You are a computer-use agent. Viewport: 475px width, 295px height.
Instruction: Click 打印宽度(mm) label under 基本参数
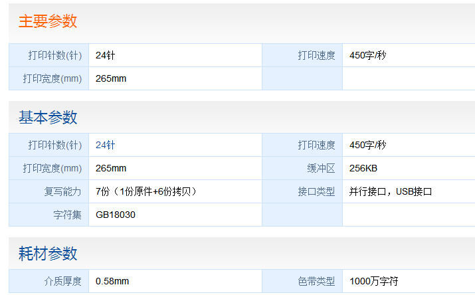tap(52, 168)
